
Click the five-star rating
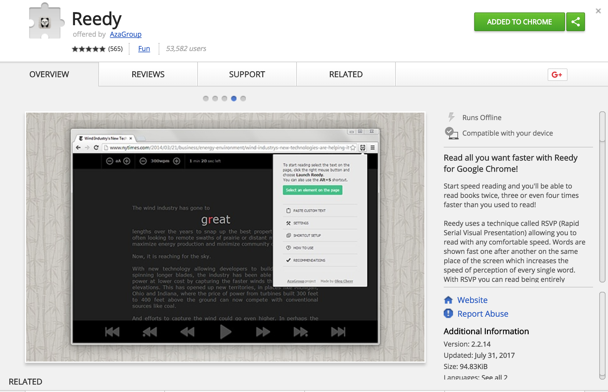click(89, 49)
